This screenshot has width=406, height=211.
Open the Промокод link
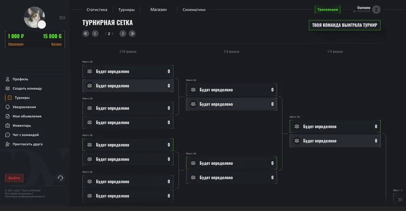point(16,44)
